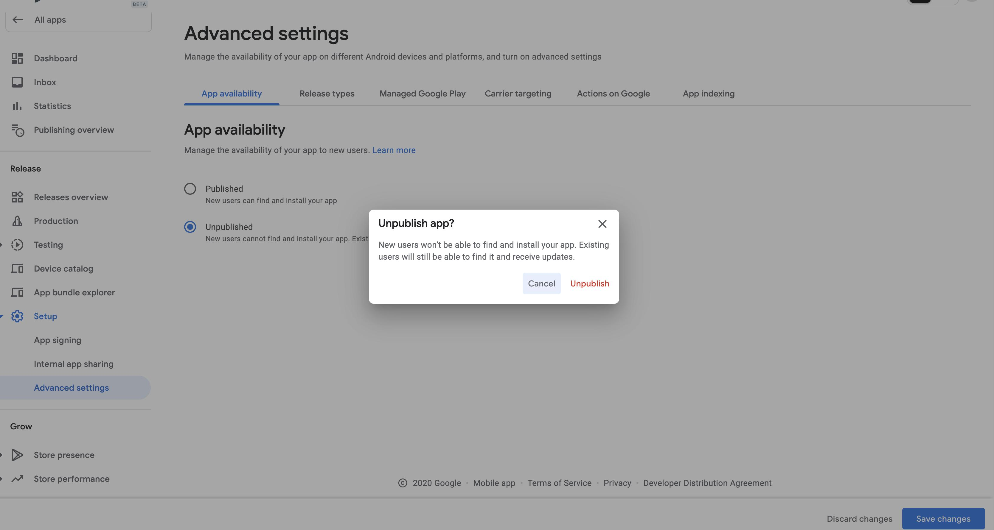The height and width of the screenshot is (530, 994).
Task: Click the Production icon
Action: click(17, 221)
